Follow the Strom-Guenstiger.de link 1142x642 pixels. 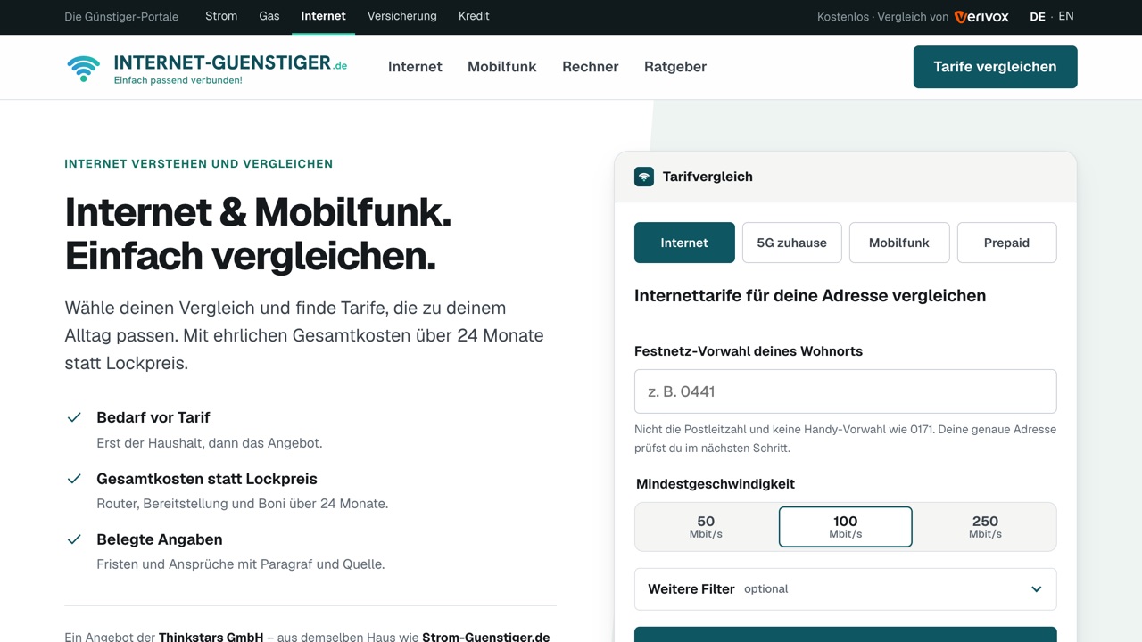[x=486, y=636]
